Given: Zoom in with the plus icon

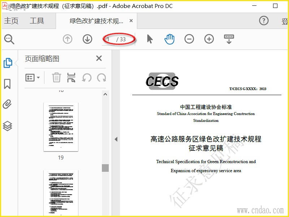Looking at the screenshot, I should [x=209, y=39].
